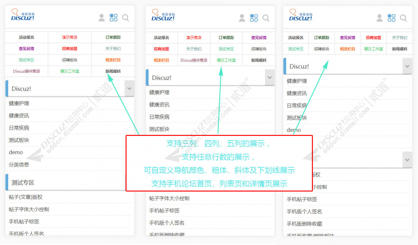
Task: Open 日常疾病 forum in three-column screen
Action: 19,128
